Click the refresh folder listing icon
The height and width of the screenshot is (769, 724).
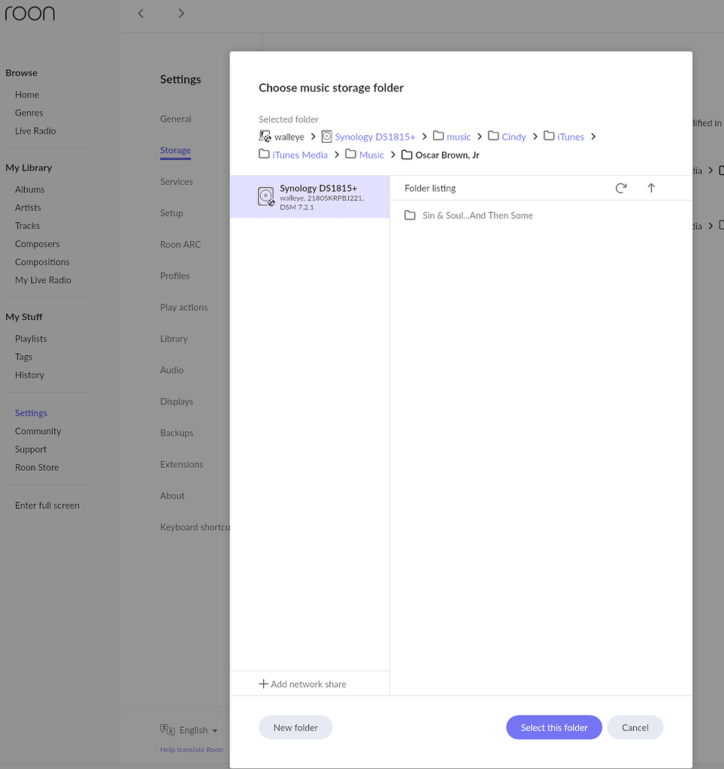click(x=621, y=188)
